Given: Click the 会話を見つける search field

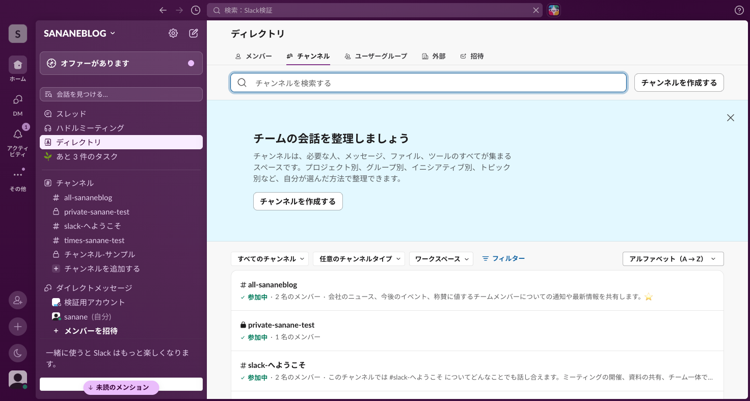Looking at the screenshot, I should [x=121, y=94].
